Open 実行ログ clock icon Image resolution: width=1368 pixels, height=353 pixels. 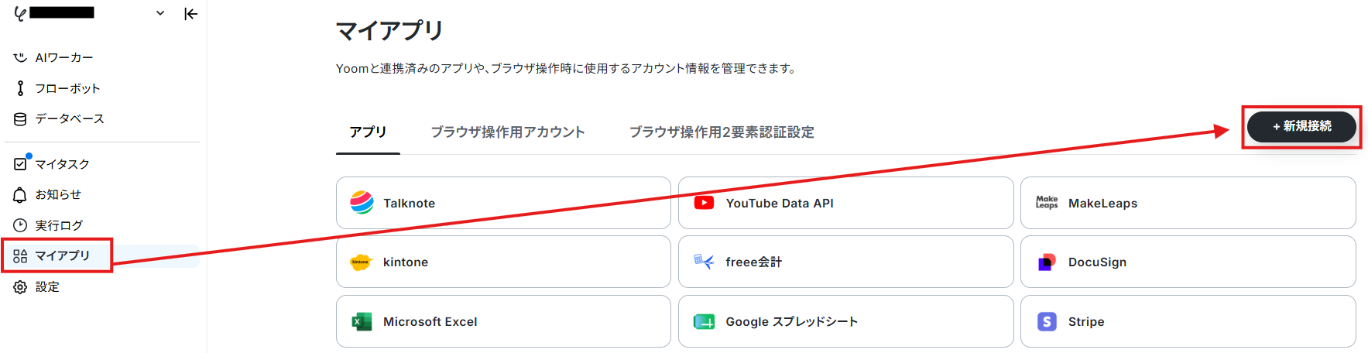point(20,225)
